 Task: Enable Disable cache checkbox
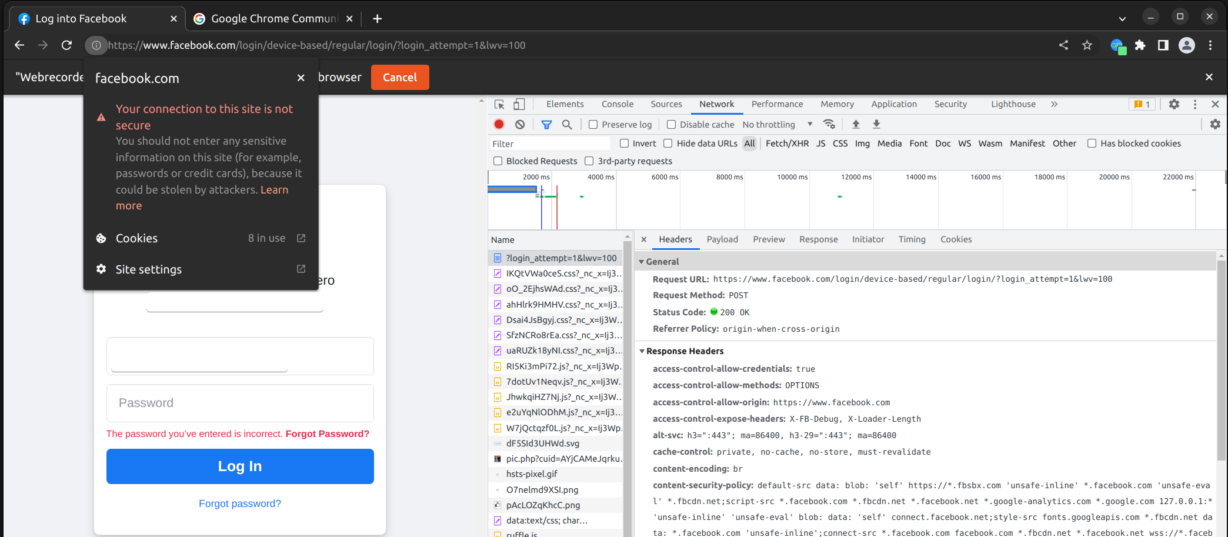(671, 125)
